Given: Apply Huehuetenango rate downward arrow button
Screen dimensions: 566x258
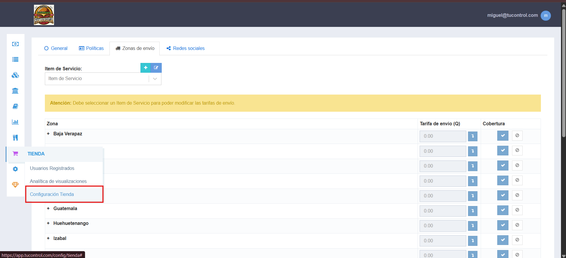Looking at the screenshot, I should 472,226.
